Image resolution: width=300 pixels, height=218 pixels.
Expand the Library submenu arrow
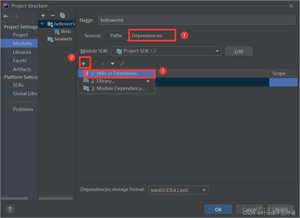148,81
